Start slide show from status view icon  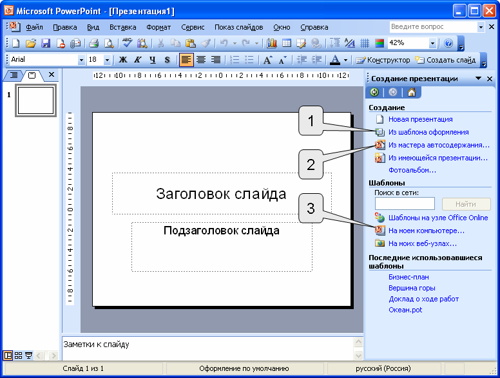click(29, 355)
